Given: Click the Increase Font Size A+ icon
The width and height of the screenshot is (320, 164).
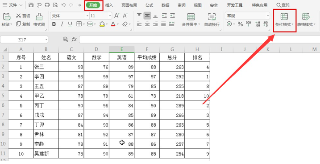Looking at the screenshot, I should tap(117, 16).
